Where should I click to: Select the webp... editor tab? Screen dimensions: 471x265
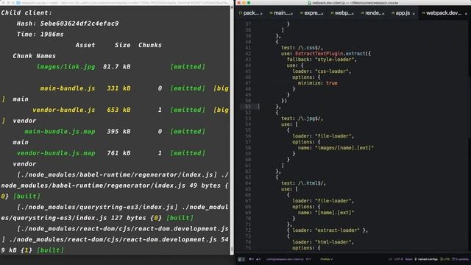coord(342,13)
